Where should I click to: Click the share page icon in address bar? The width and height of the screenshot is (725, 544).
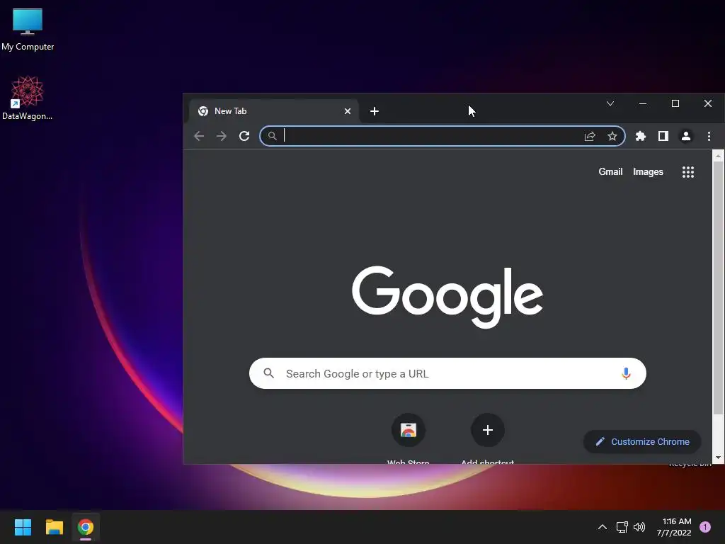click(x=590, y=137)
